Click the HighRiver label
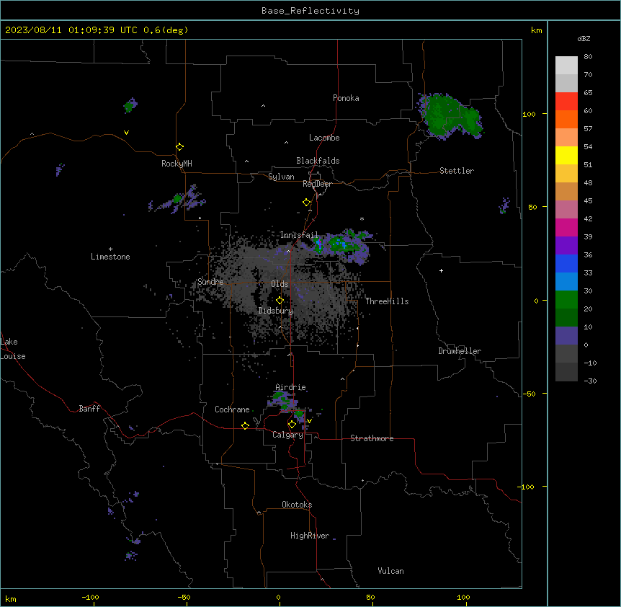The width and height of the screenshot is (621, 607). tap(310, 536)
